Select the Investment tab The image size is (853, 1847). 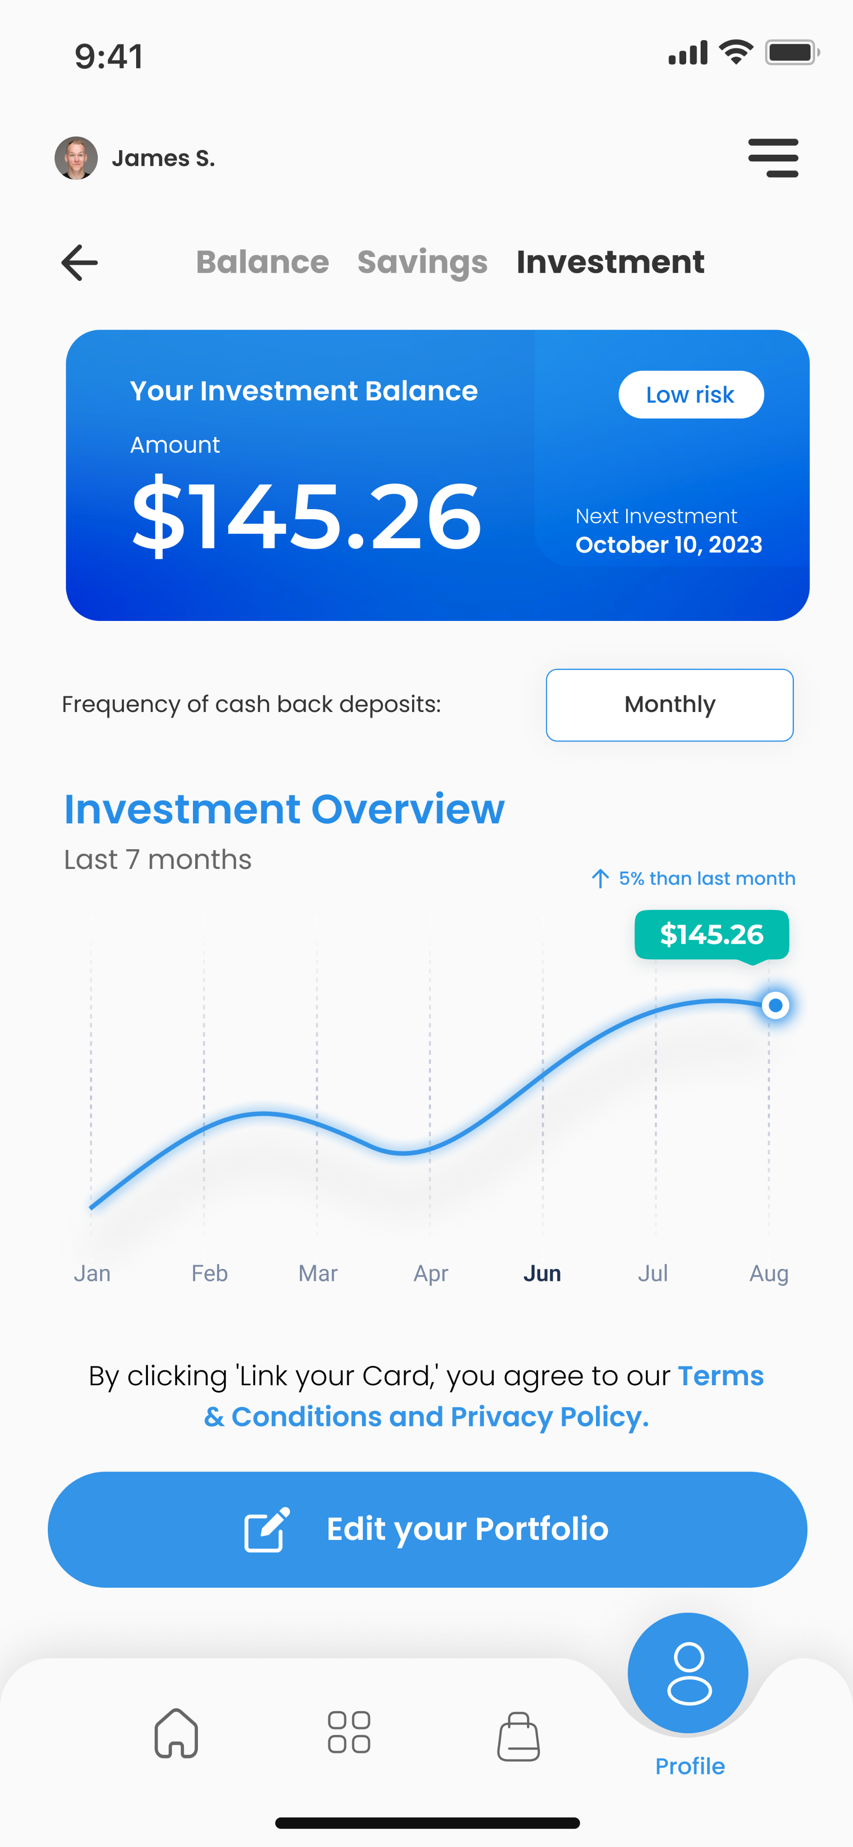pyautogui.click(x=610, y=262)
